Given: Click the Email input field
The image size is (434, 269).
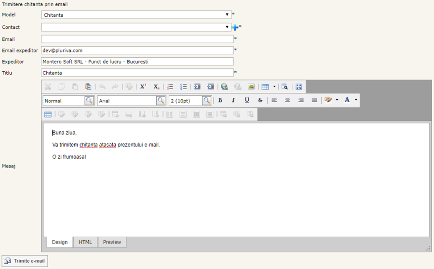Looking at the screenshot, I should pos(137,39).
